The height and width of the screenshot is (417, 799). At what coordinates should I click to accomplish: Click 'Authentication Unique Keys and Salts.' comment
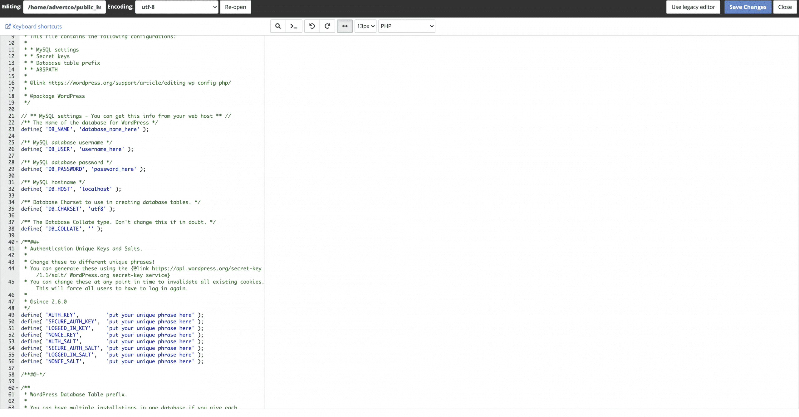pos(86,249)
